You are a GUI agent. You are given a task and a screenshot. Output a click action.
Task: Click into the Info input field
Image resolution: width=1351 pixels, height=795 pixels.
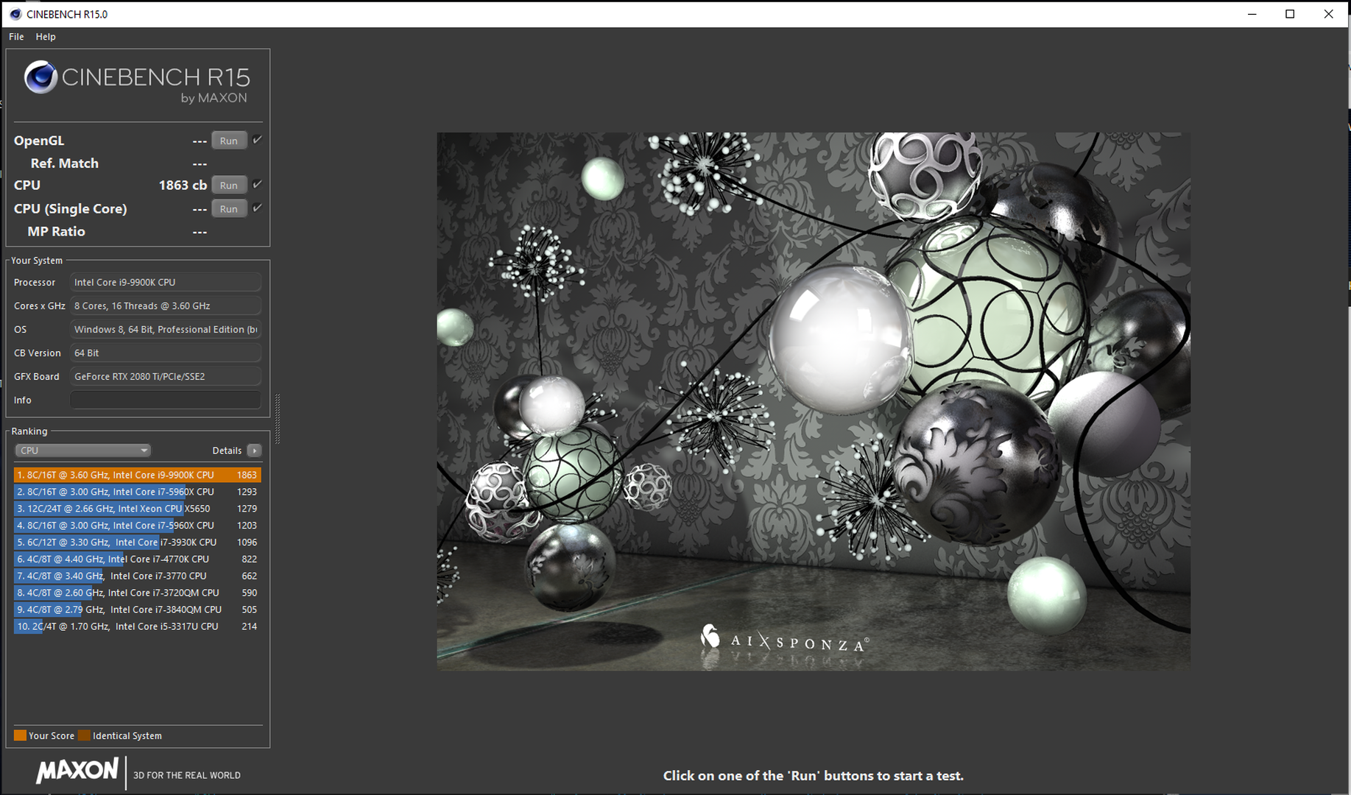pyautogui.click(x=166, y=400)
